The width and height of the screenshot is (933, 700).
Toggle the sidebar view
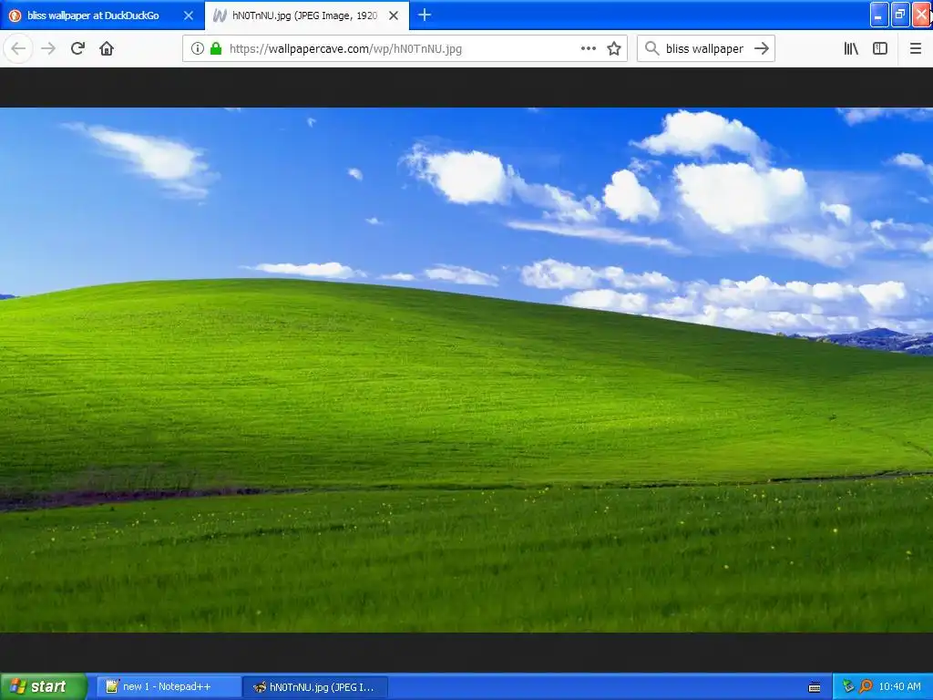(880, 49)
